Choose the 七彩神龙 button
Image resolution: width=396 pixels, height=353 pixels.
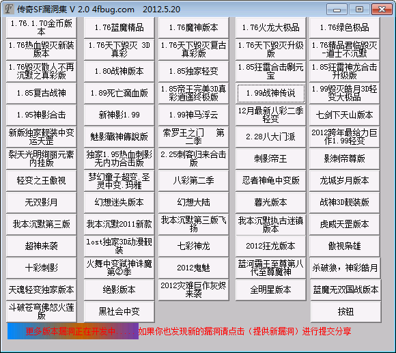194,246
